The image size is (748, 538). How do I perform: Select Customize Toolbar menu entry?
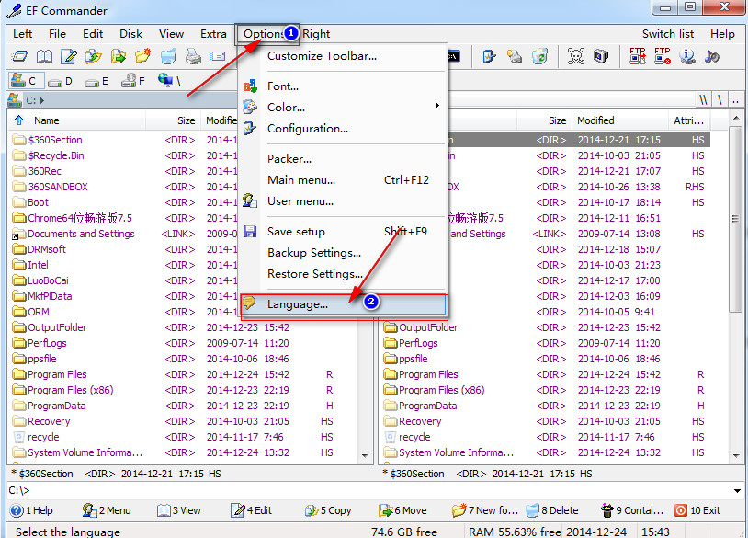coord(322,56)
